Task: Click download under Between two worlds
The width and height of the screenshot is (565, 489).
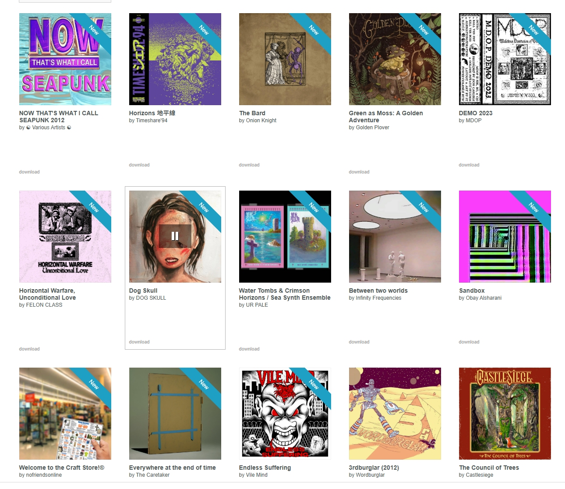Action: coord(359,342)
